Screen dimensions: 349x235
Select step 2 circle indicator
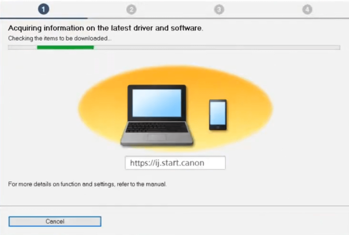[x=131, y=10]
